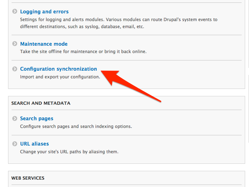
Task: Click the empty area below URL aliases description
Action: (x=127, y=159)
